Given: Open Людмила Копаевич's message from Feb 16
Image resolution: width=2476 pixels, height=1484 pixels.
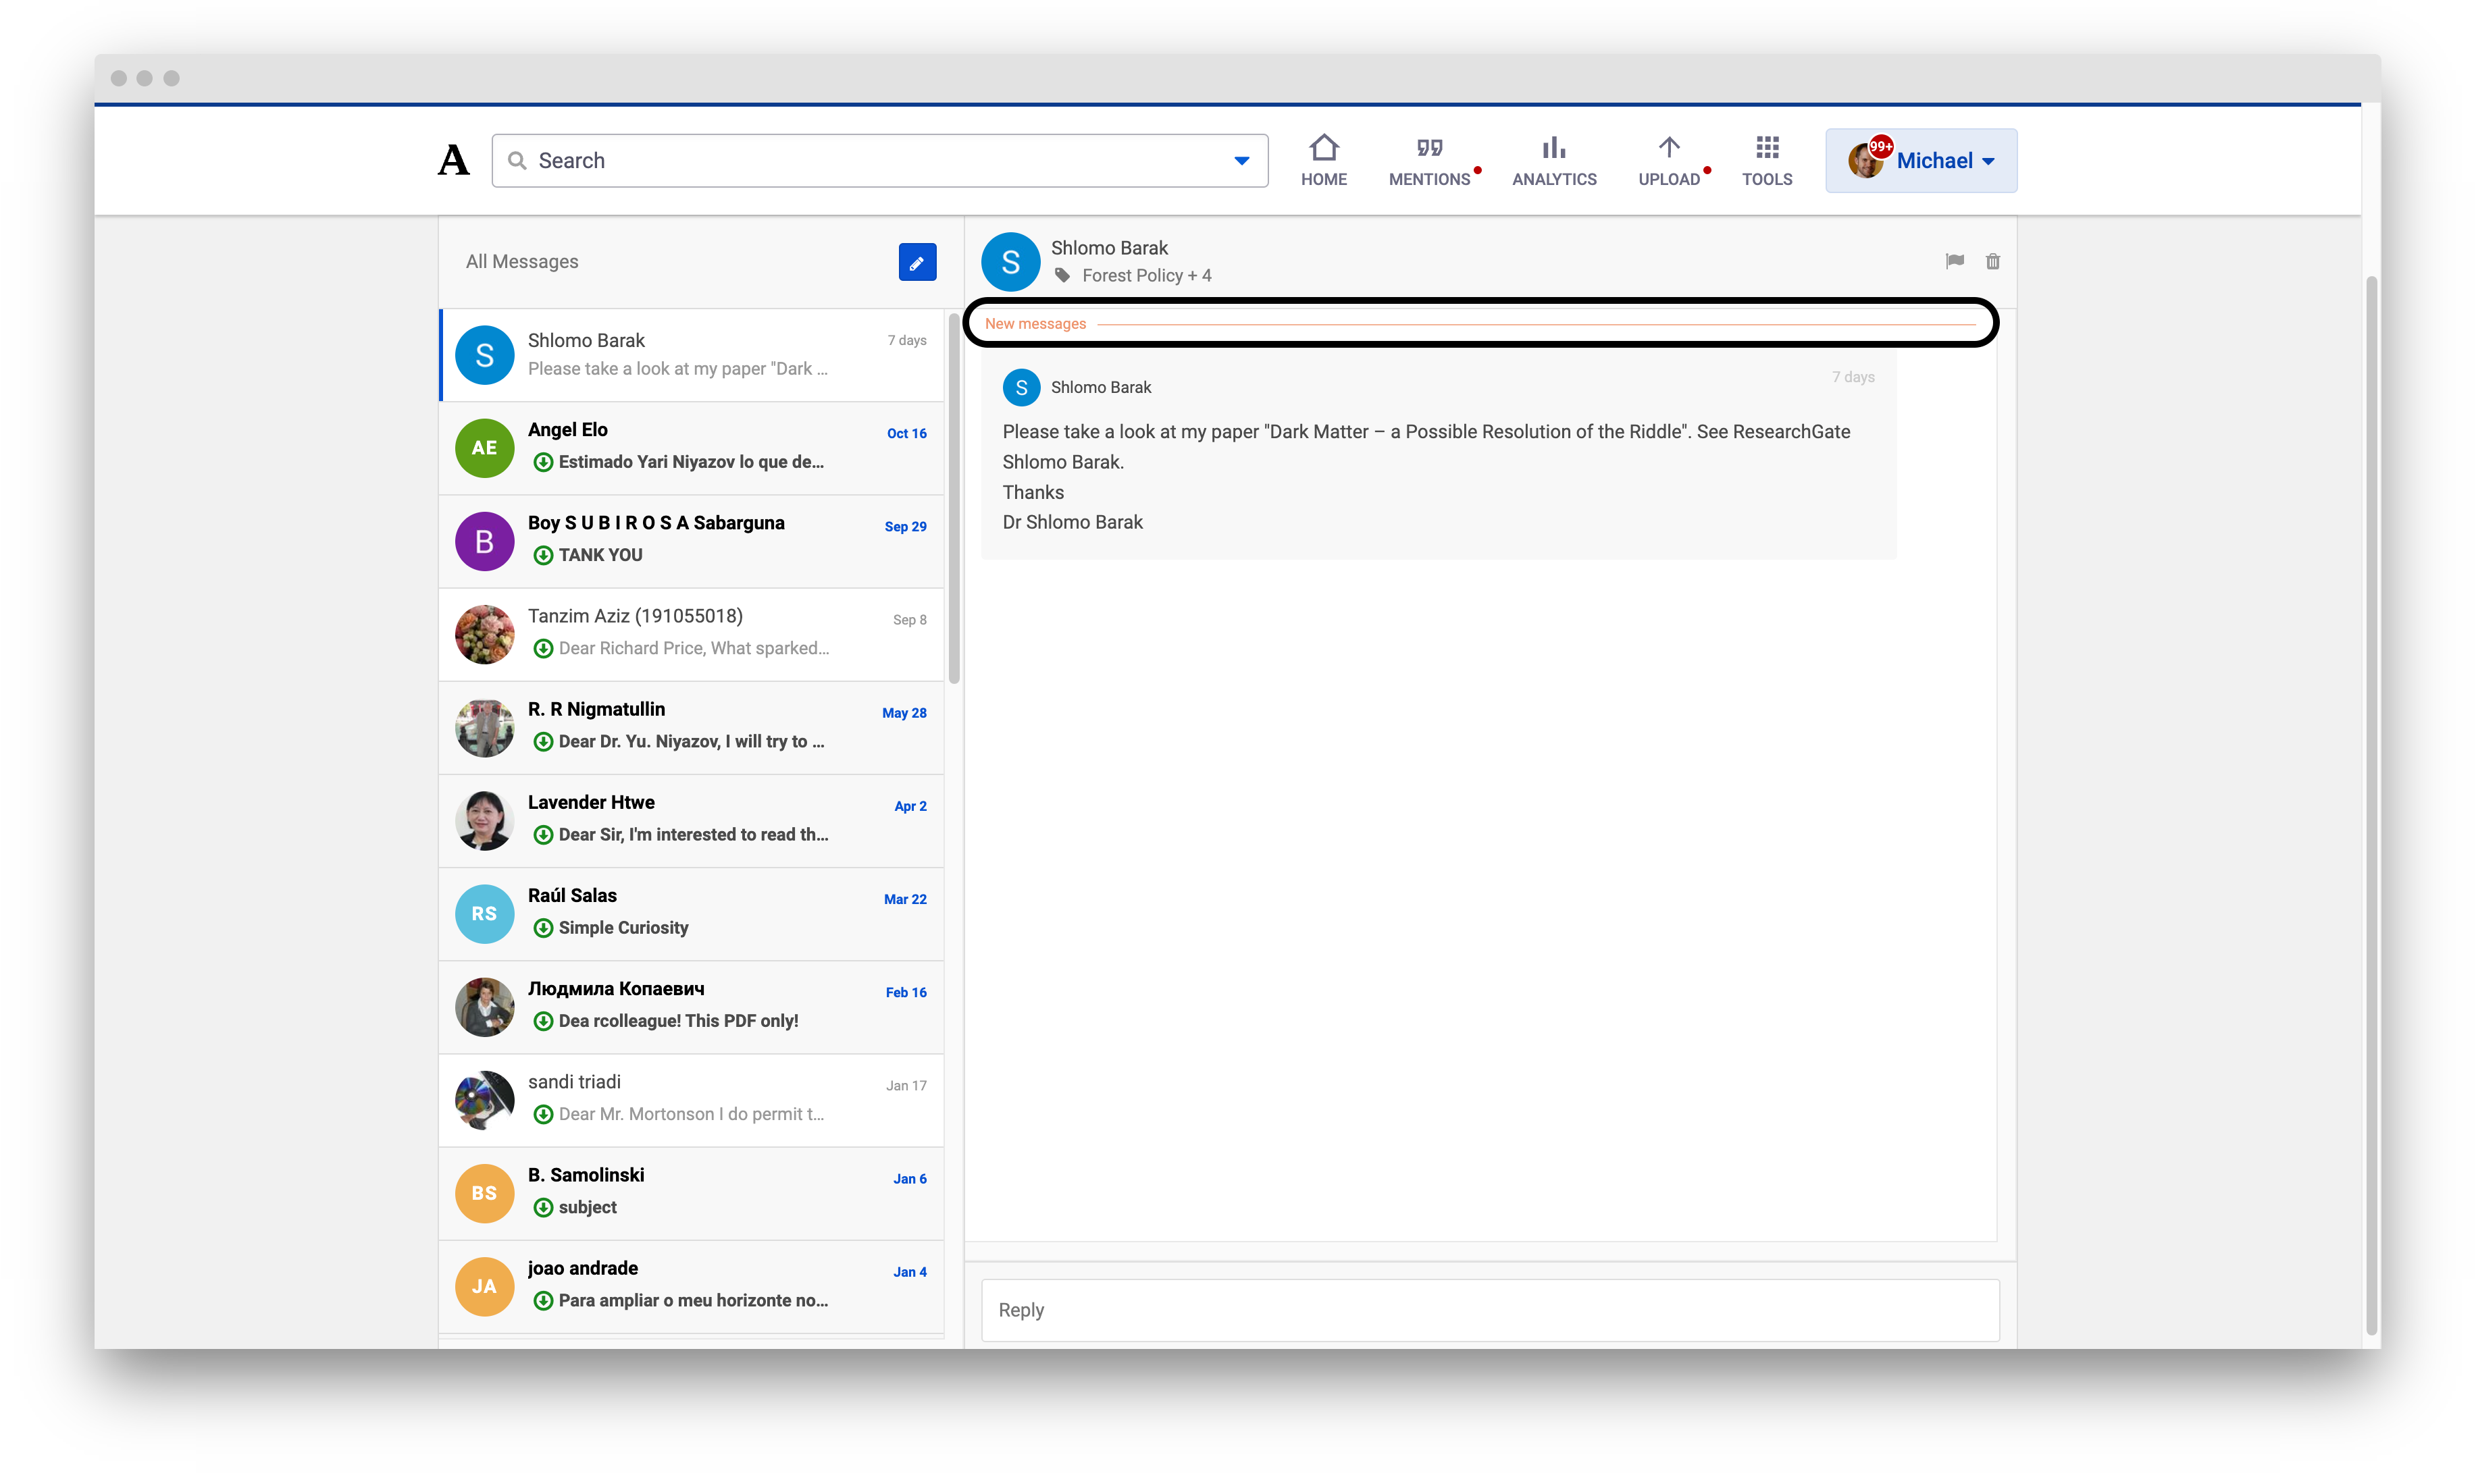Looking at the screenshot, I should click(692, 1007).
